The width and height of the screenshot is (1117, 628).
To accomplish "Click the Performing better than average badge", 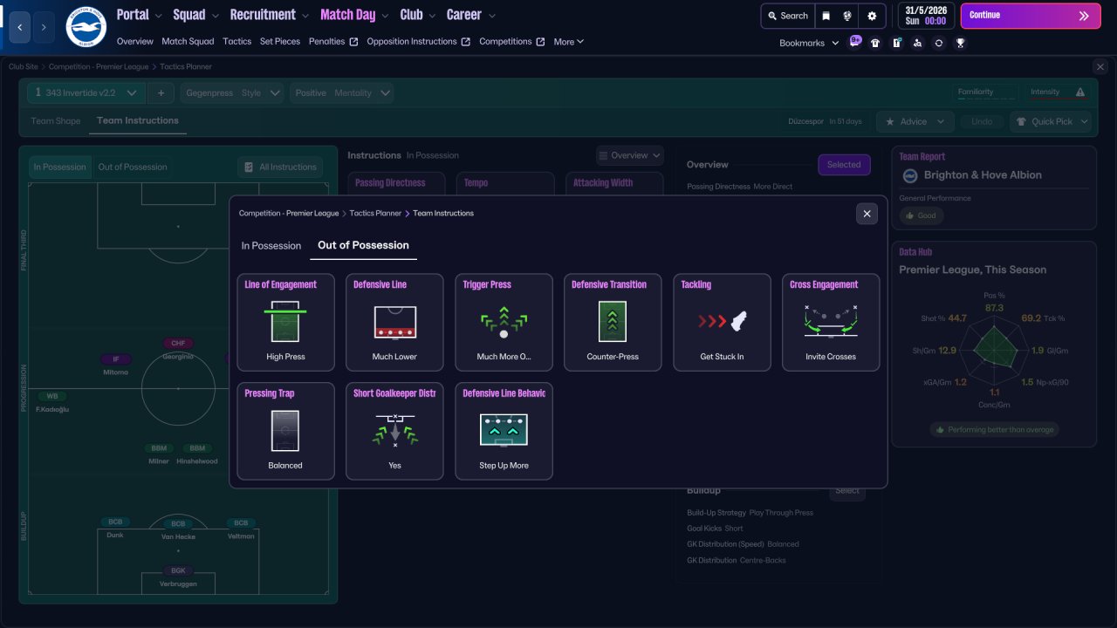I will 994,429.
